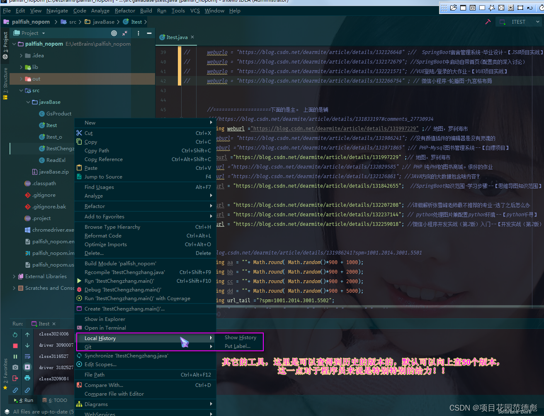The height and width of the screenshot is (416, 544).
Task: Open the 4: Run tool window tab
Action: 24,400
